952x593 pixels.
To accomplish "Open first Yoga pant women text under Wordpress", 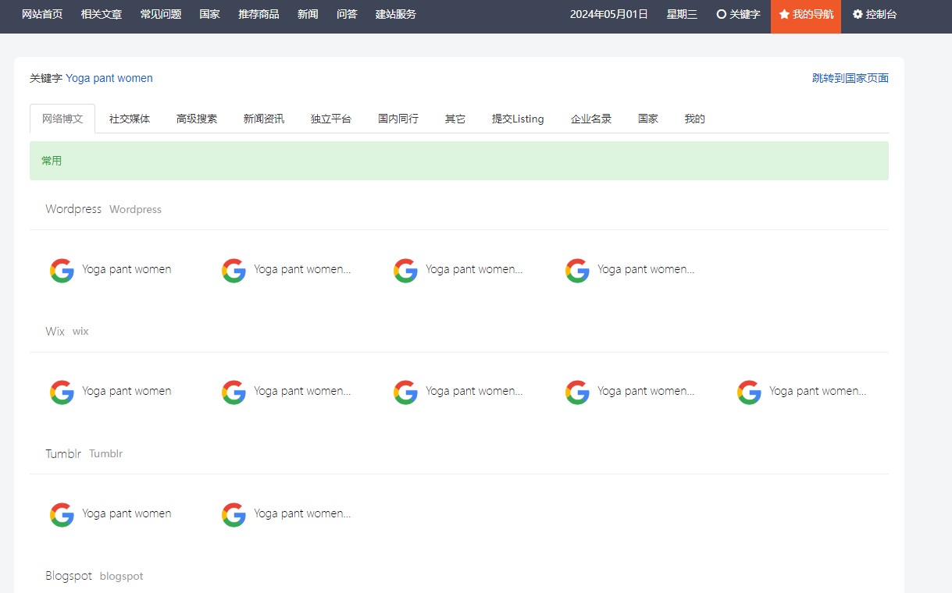I will pos(127,269).
